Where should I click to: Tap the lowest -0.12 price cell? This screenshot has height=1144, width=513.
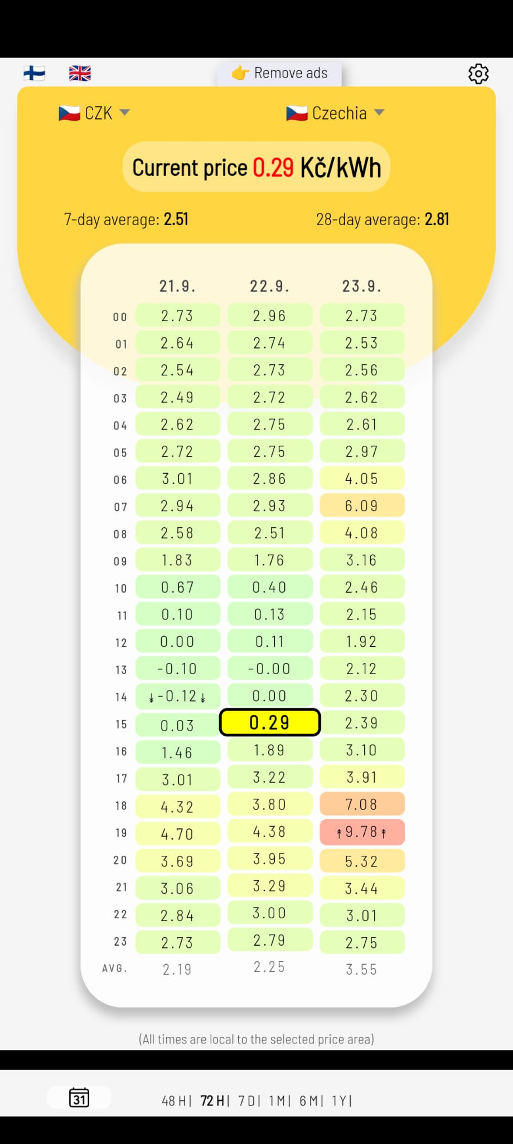tap(177, 697)
